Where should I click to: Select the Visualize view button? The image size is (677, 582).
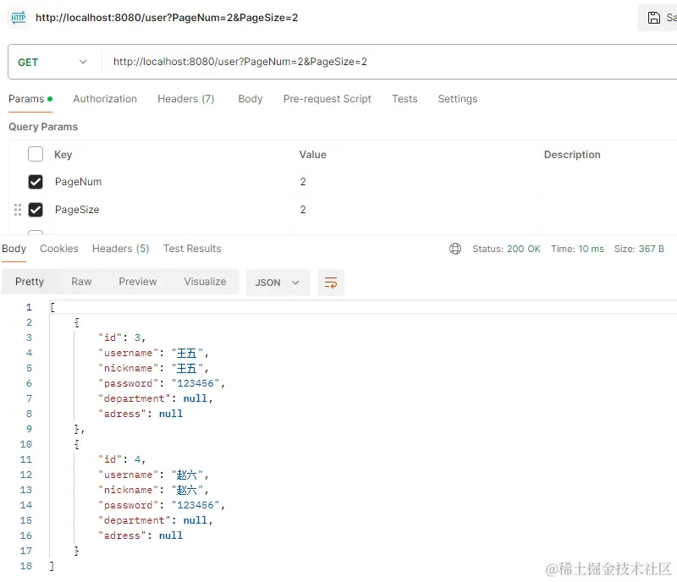tap(205, 282)
